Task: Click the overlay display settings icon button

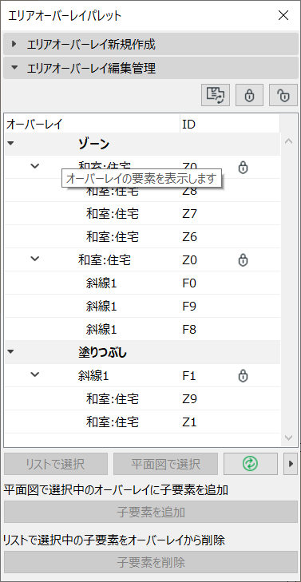Action: pos(216,95)
